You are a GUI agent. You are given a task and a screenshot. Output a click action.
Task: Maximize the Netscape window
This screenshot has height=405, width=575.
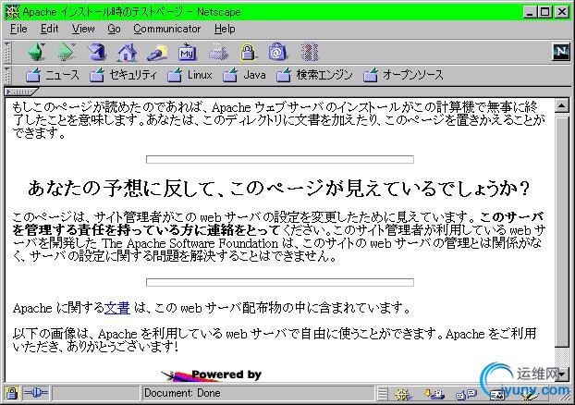pyautogui.click(x=544, y=12)
